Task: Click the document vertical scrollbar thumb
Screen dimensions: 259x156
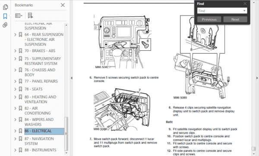Action: pos(254,149)
